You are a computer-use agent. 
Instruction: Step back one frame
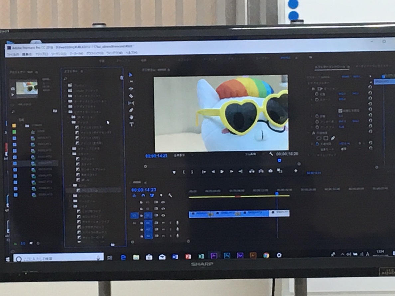click(213, 172)
